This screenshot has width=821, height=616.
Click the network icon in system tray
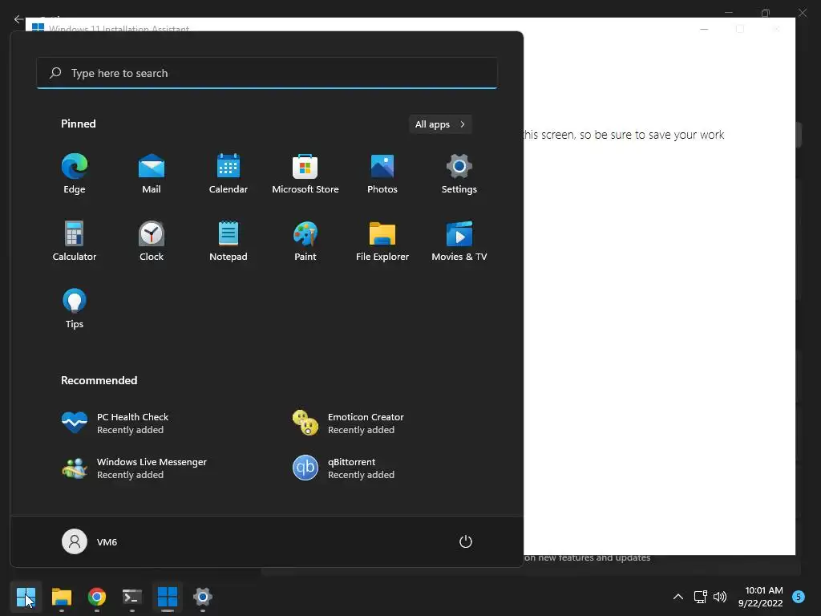pyautogui.click(x=700, y=597)
